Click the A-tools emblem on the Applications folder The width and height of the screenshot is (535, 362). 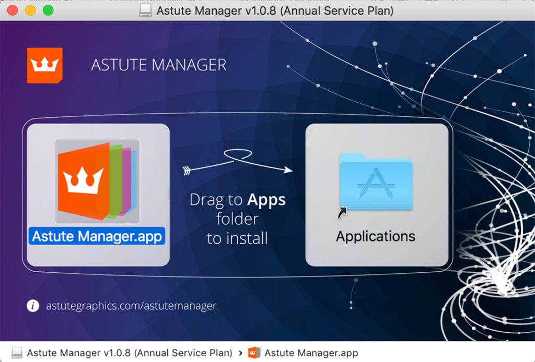(x=377, y=184)
